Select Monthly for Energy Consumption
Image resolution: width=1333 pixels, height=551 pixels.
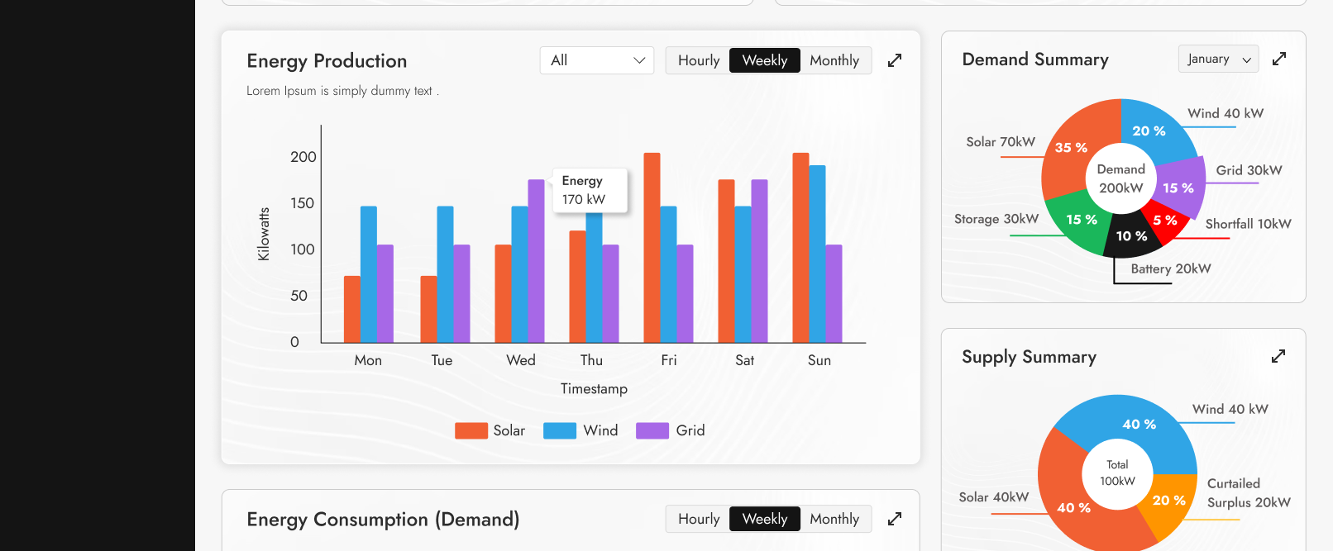click(834, 519)
